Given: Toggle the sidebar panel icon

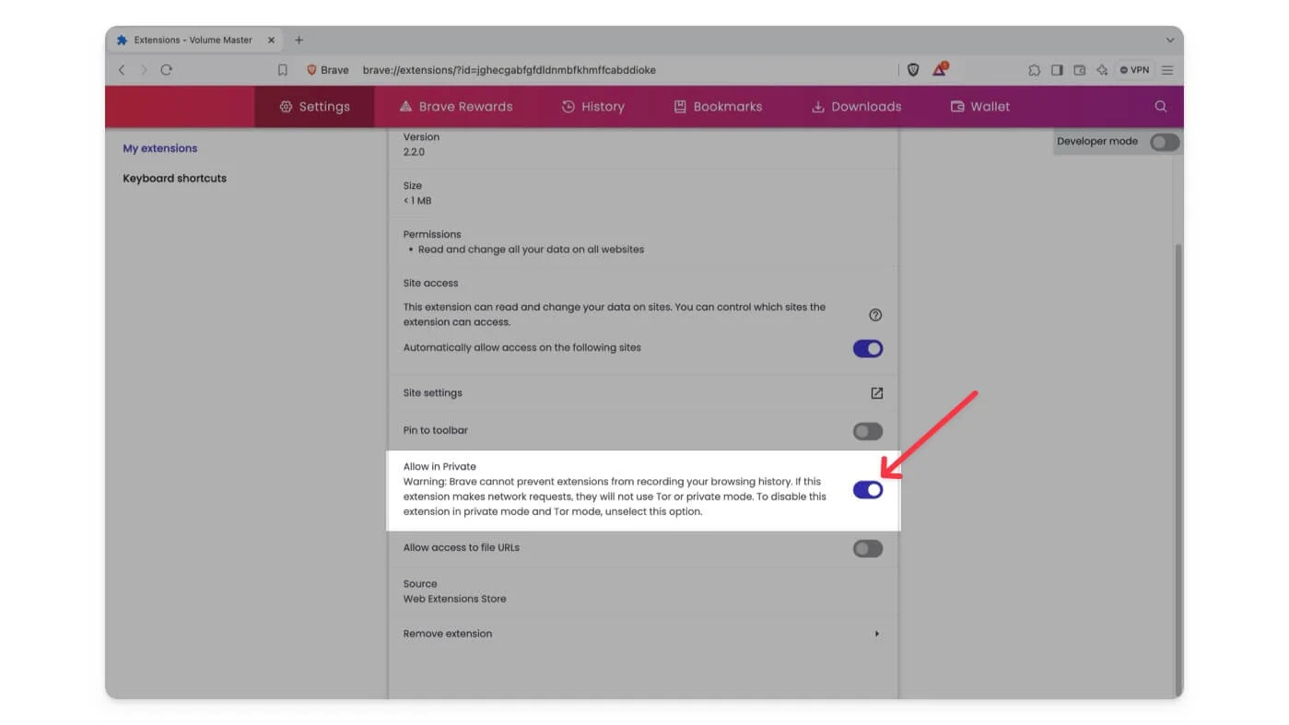Looking at the screenshot, I should pos(1057,70).
